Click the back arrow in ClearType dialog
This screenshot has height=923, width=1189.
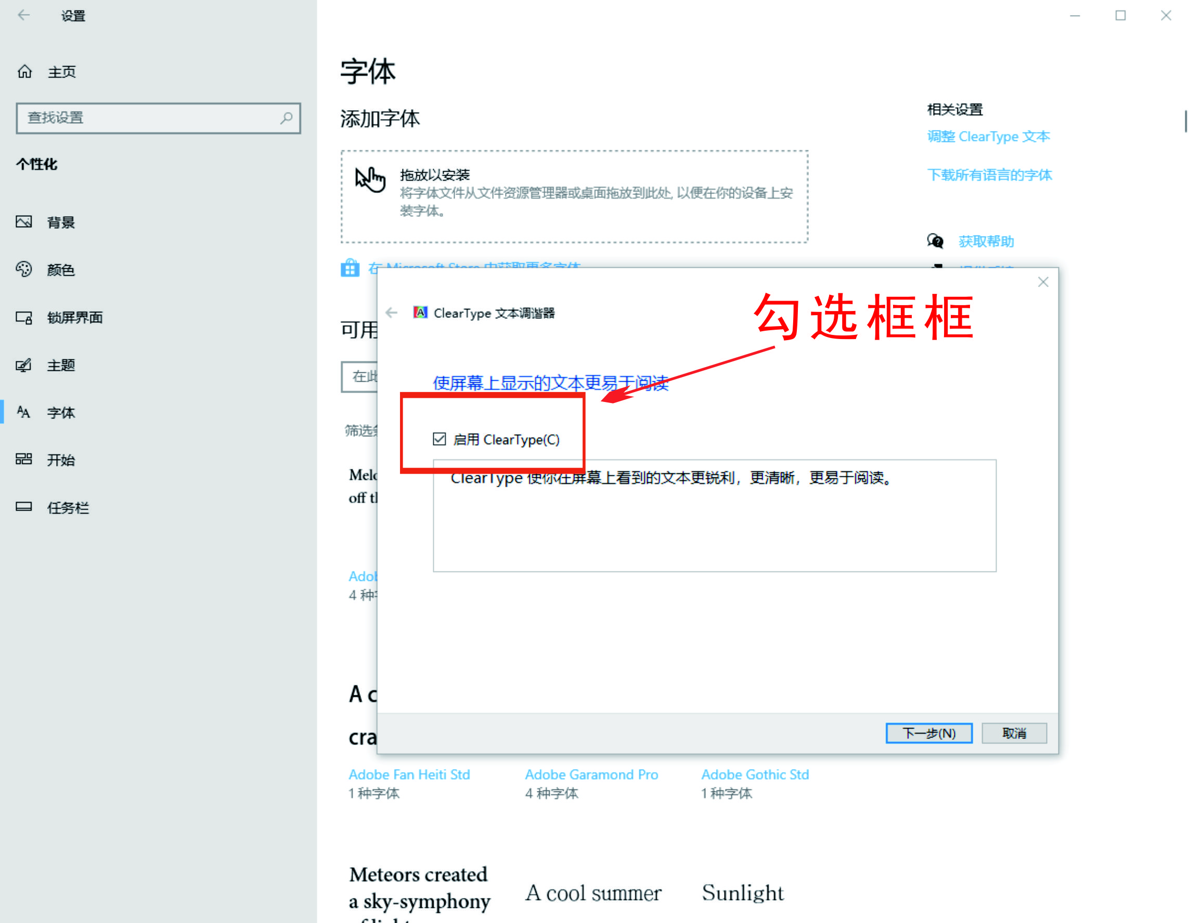click(x=392, y=313)
